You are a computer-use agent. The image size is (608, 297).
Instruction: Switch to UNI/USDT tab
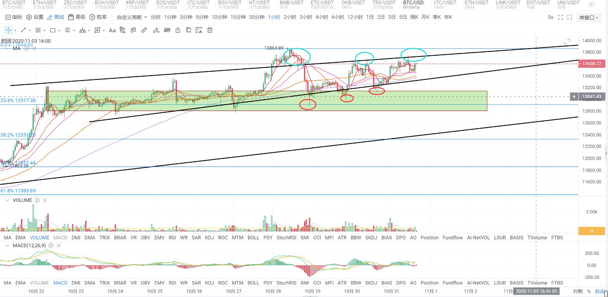[x=569, y=5]
